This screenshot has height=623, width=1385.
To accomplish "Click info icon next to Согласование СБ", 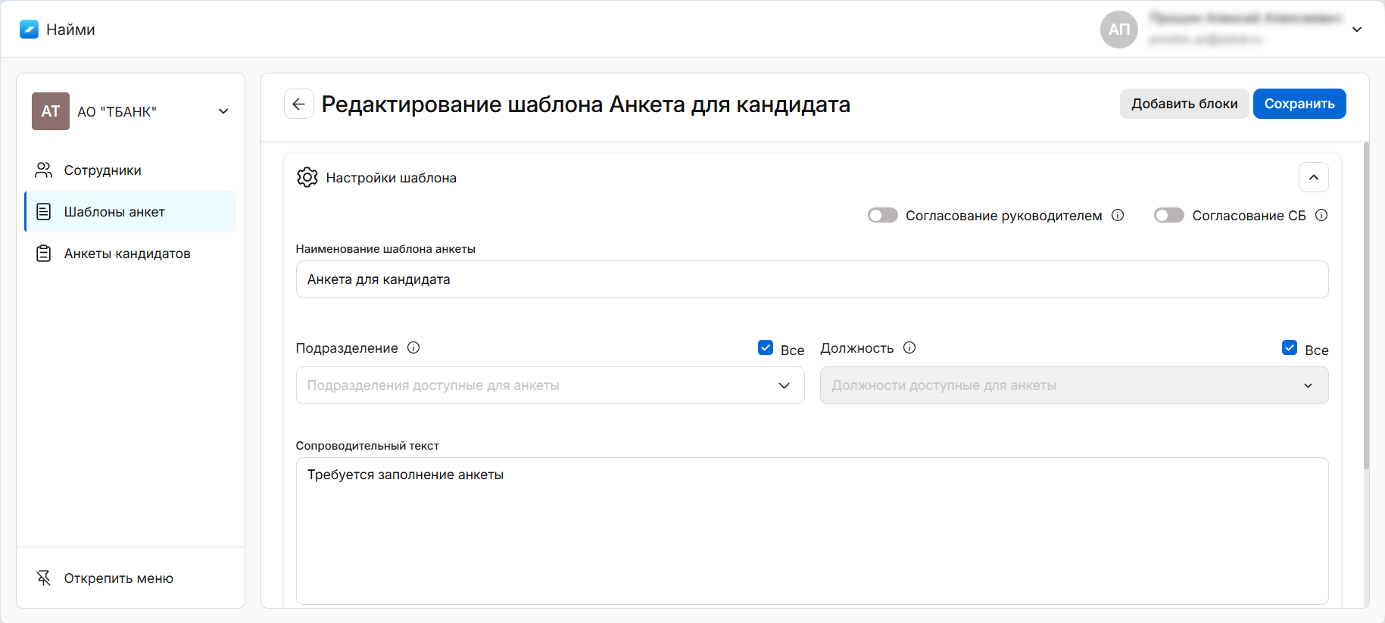I will (1321, 216).
